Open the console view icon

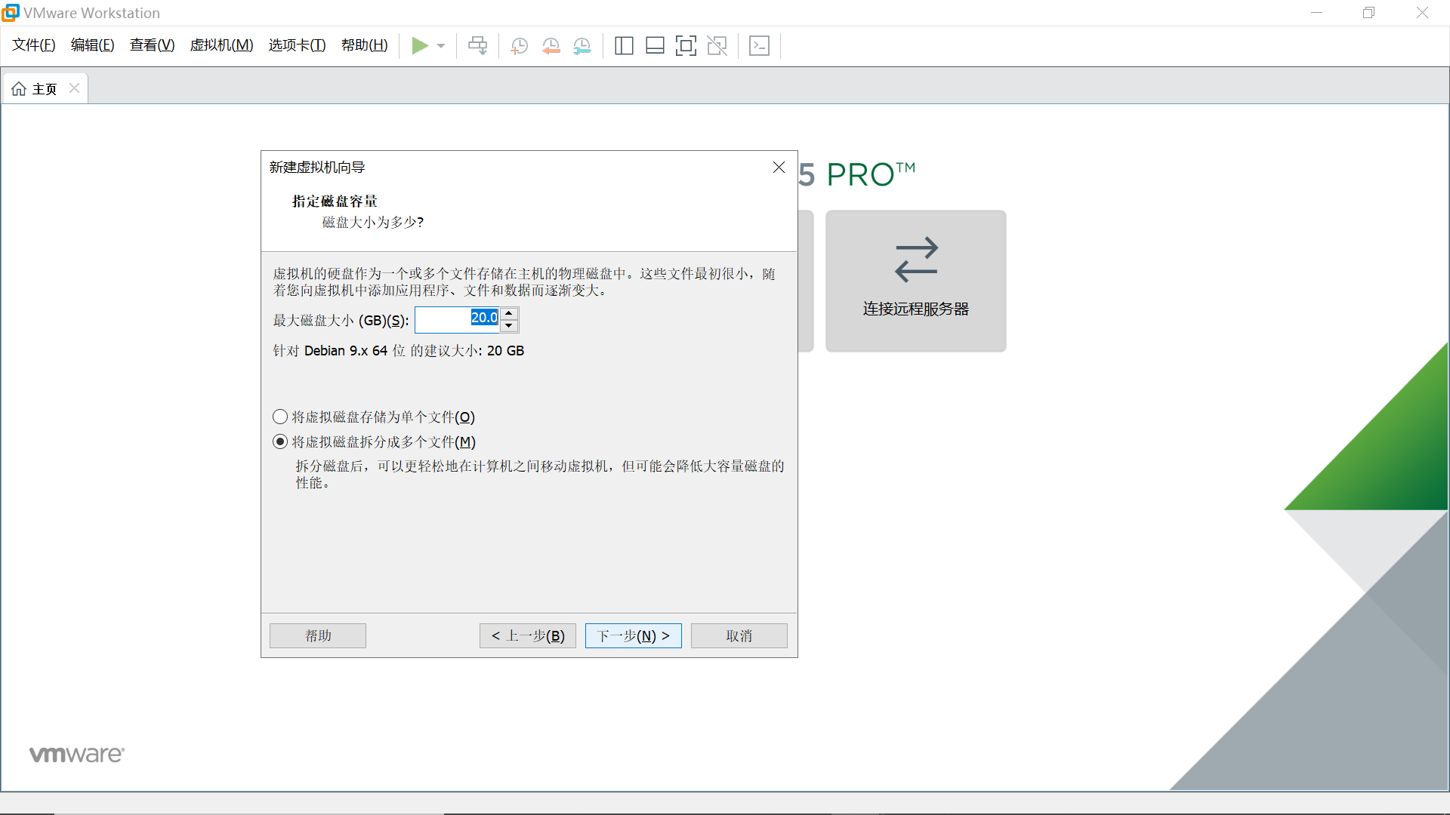[759, 46]
